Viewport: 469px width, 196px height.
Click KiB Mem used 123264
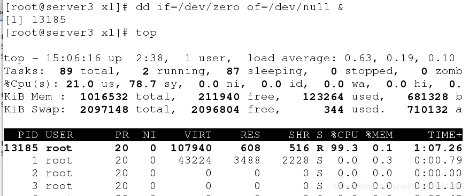[x=323, y=97]
